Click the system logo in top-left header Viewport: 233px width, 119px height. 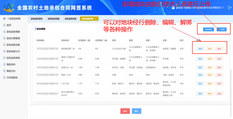tap(9, 8)
